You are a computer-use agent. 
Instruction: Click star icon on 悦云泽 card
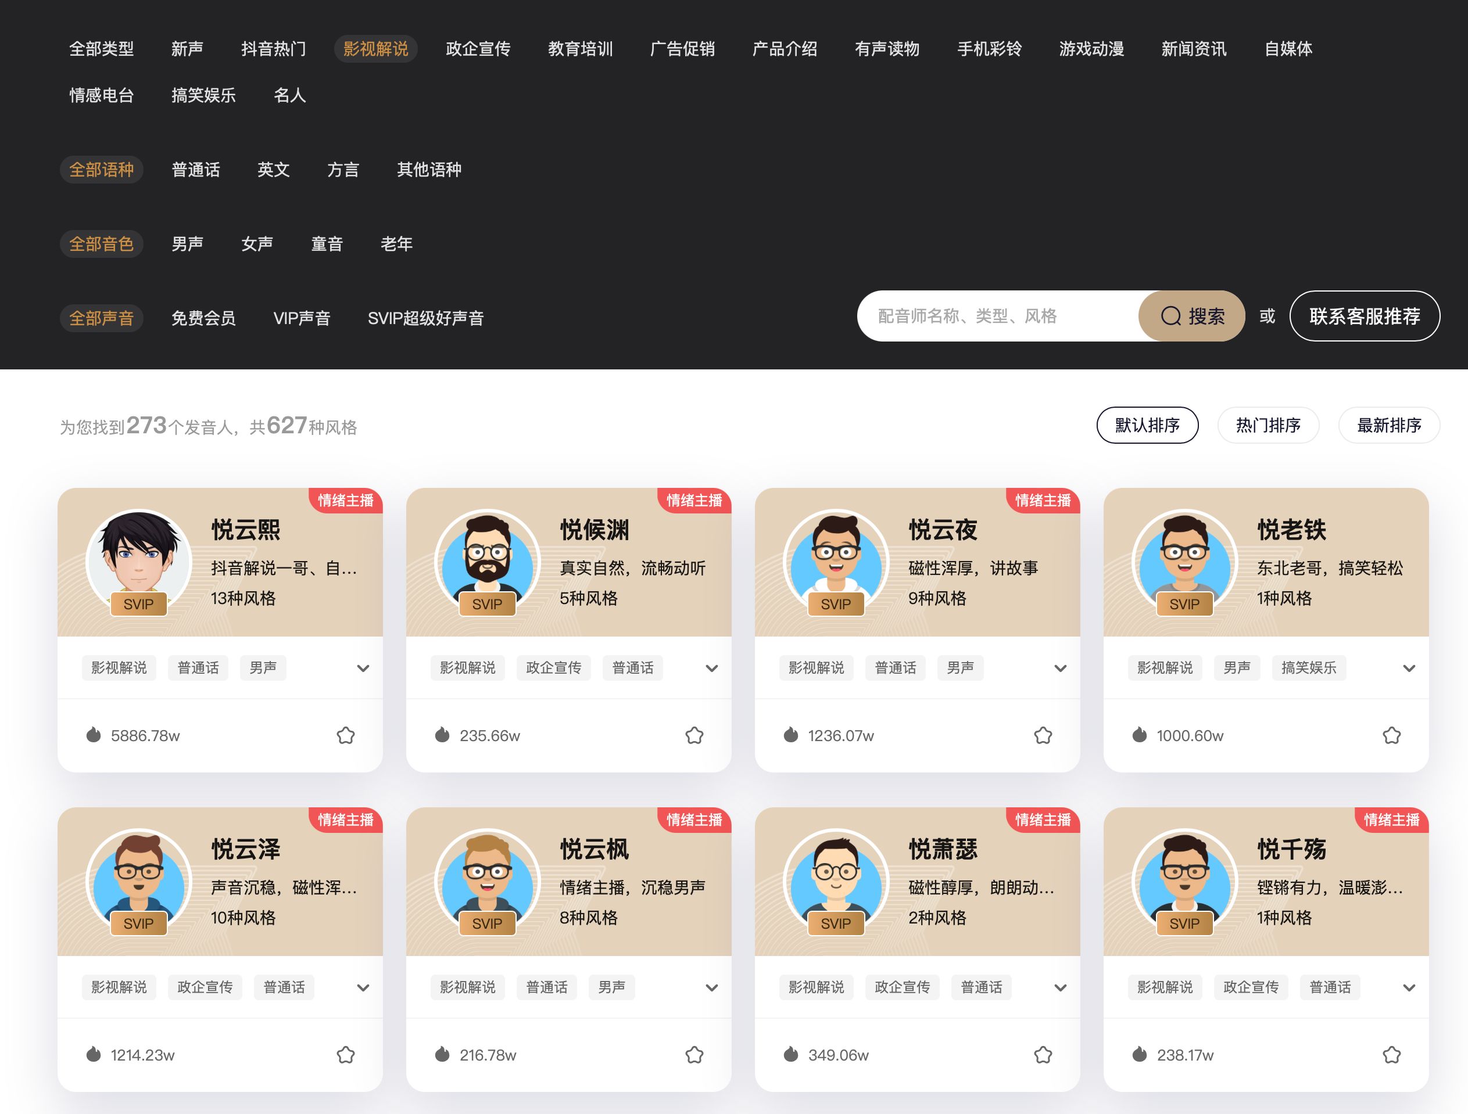point(346,1054)
